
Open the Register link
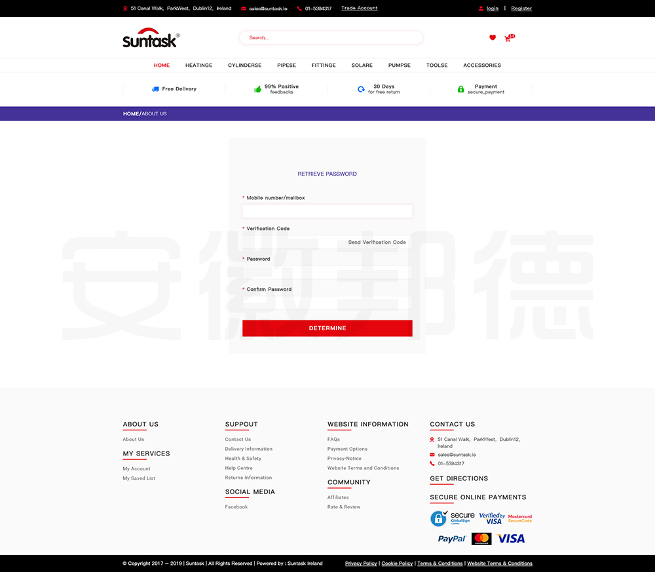click(x=521, y=9)
